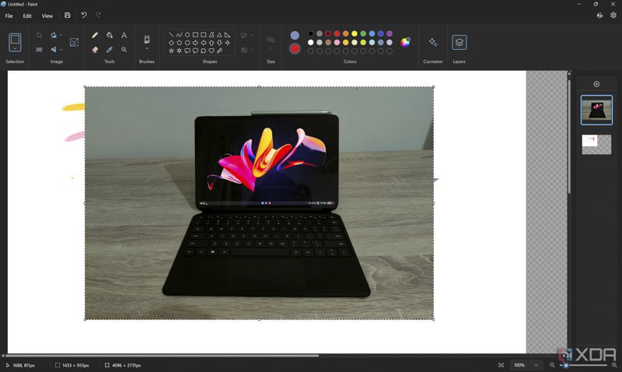Expand the Selection options arrow

15,48
